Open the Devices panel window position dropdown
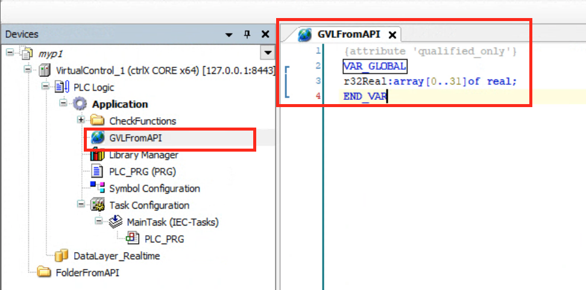This screenshot has height=290, width=586. (x=229, y=35)
